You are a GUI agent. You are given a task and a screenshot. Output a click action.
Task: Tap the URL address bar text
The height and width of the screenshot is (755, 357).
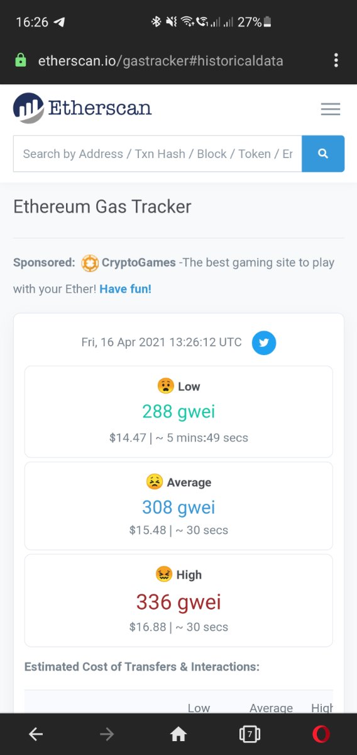[160, 61]
